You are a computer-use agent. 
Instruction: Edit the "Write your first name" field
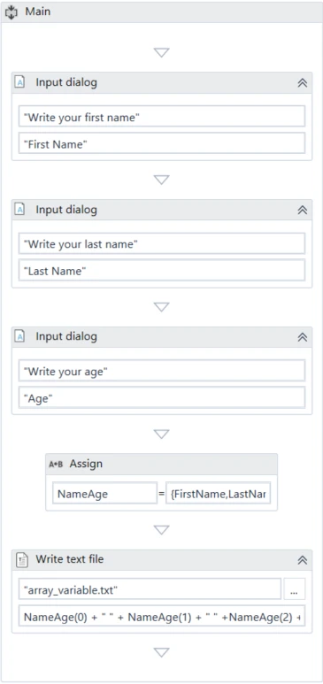click(x=161, y=117)
